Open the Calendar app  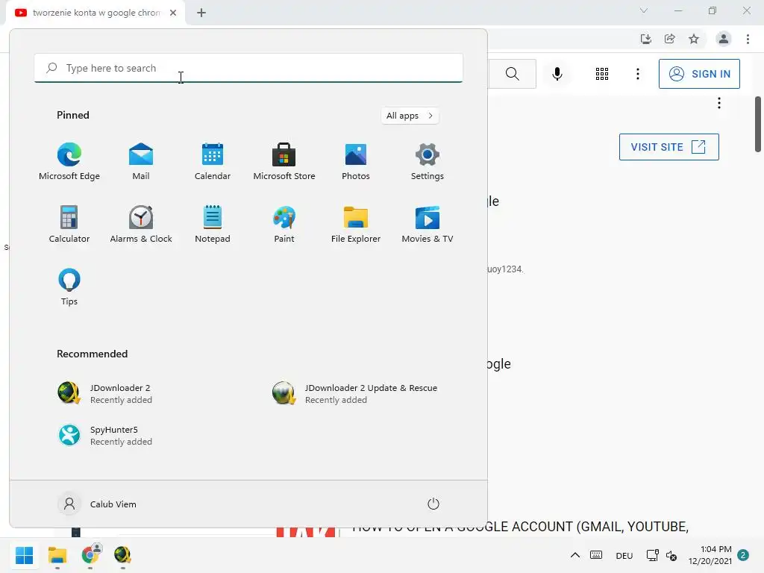213,162
